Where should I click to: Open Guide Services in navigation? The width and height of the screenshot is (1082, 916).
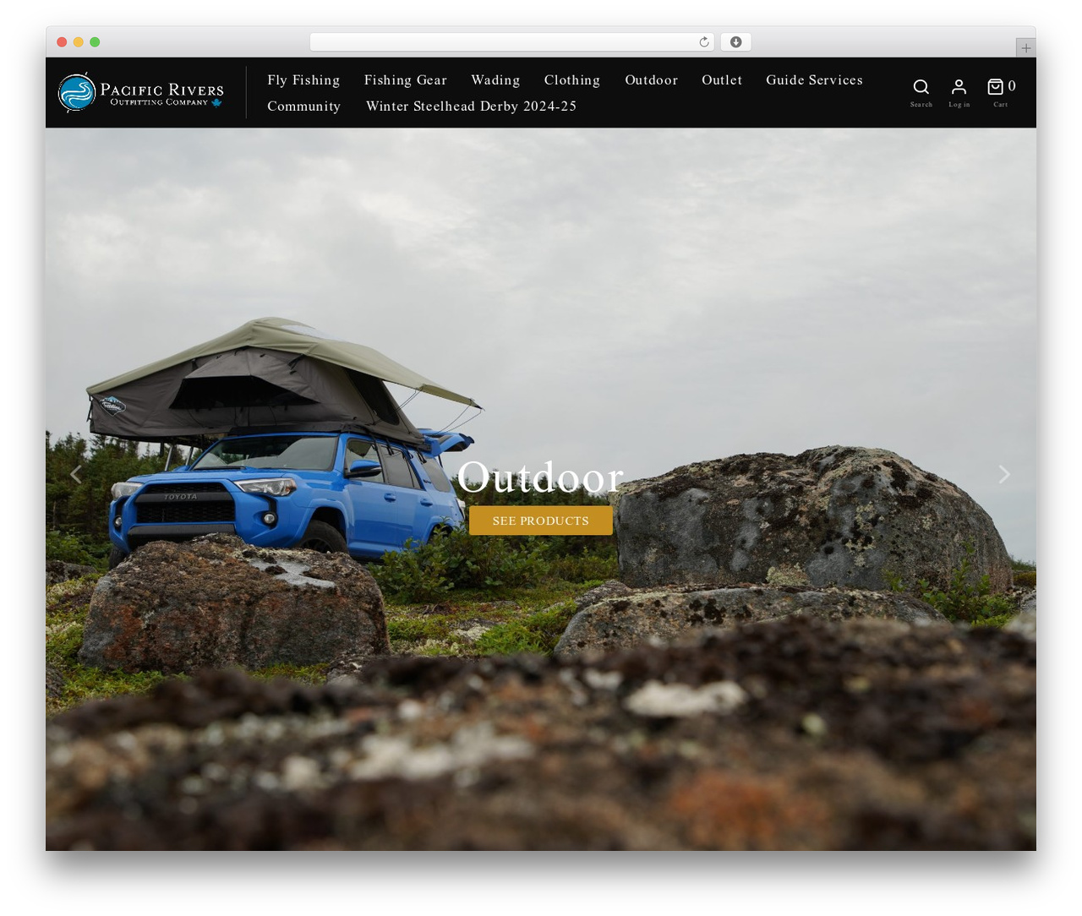click(x=814, y=80)
